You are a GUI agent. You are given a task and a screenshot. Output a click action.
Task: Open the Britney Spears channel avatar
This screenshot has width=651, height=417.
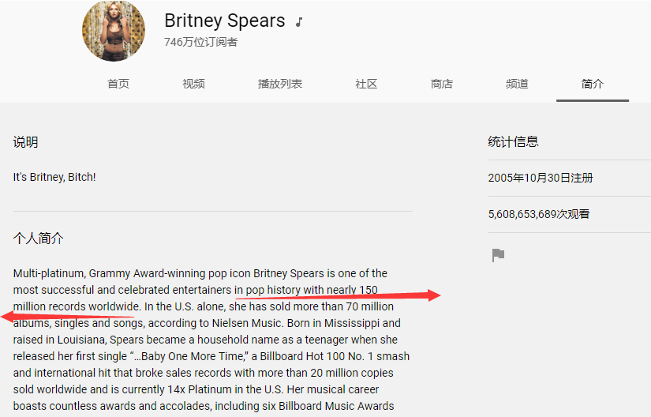point(114,31)
